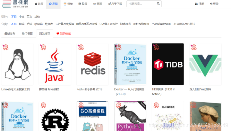The height and width of the screenshot is (131, 231).
Task: Filter by category 云计算&大数据
Action: point(65,24)
